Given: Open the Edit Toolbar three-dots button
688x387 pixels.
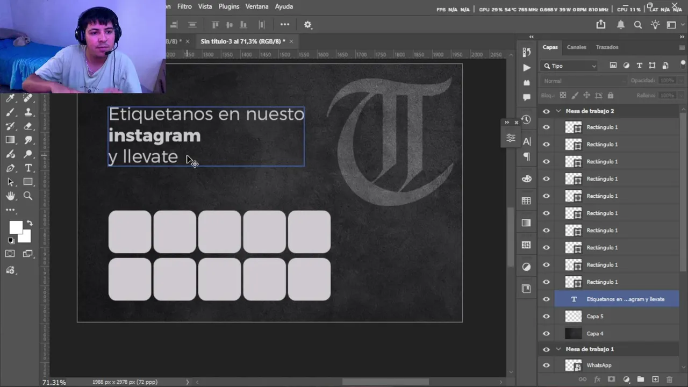Looking at the screenshot, I should pos(10,210).
